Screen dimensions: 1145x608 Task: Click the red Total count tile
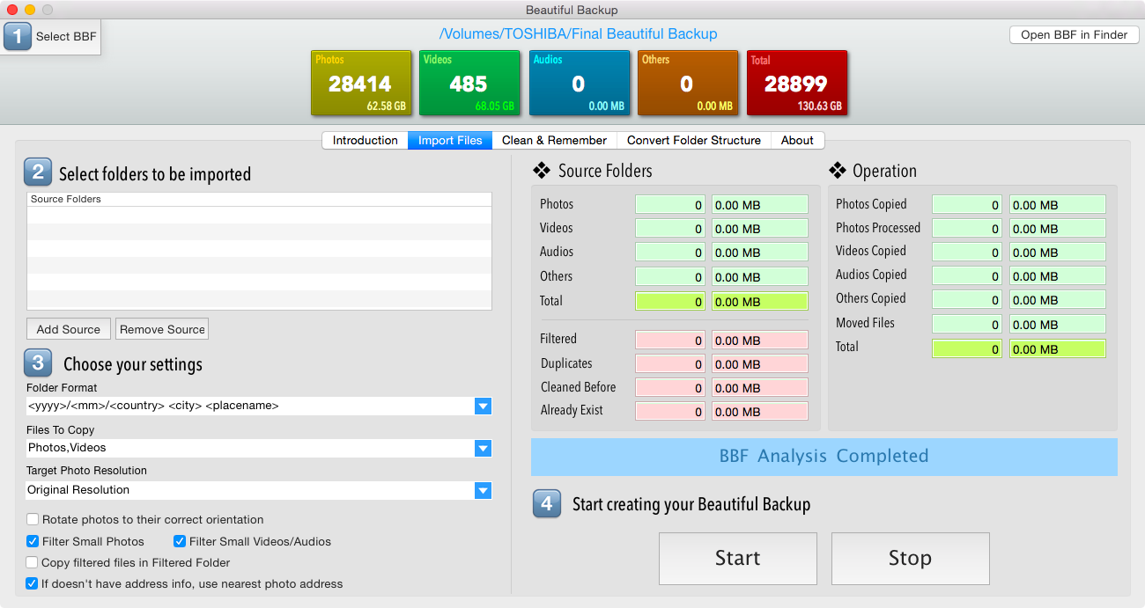click(797, 83)
